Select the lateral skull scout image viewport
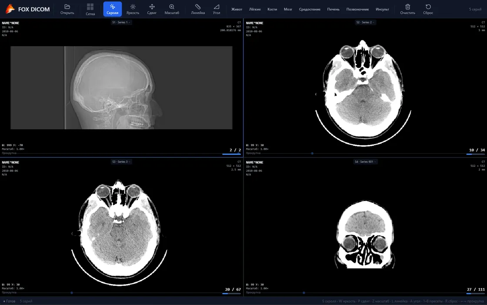Image resolution: width=487 pixels, height=305 pixels. coord(121,88)
